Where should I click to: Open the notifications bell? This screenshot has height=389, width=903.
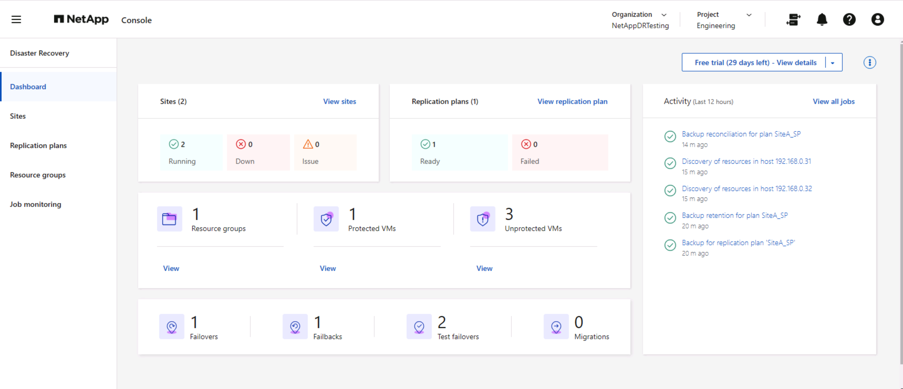point(822,20)
